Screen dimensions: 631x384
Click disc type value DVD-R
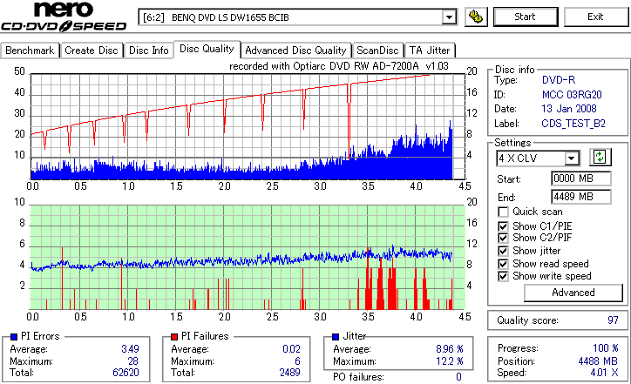tap(559, 80)
